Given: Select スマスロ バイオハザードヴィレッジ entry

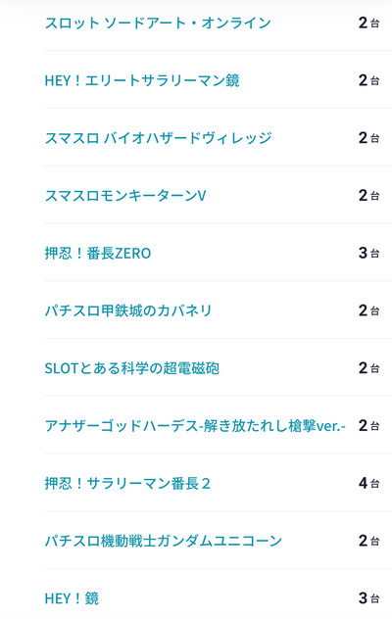Looking at the screenshot, I should click(x=158, y=138).
